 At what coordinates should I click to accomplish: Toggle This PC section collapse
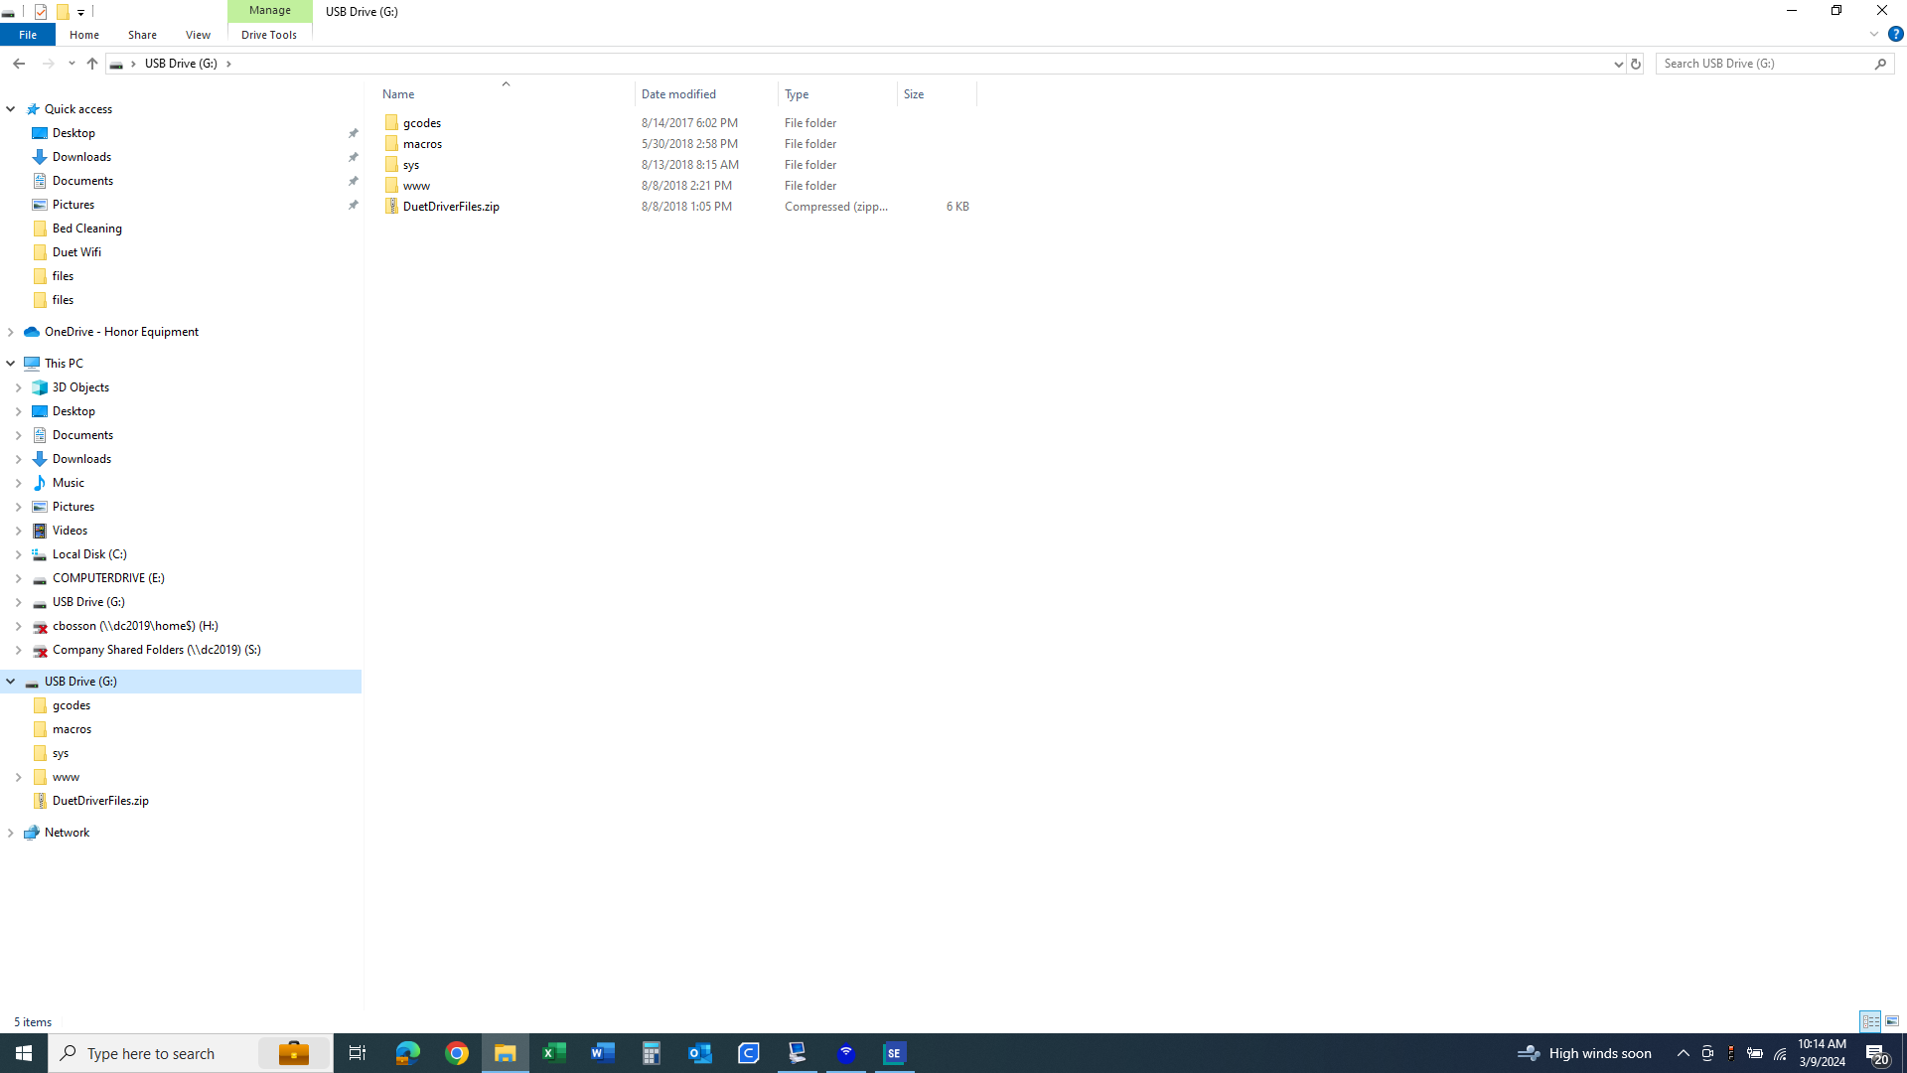point(11,363)
